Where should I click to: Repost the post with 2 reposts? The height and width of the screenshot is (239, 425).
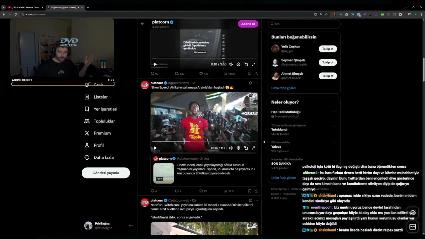(x=178, y=191)
